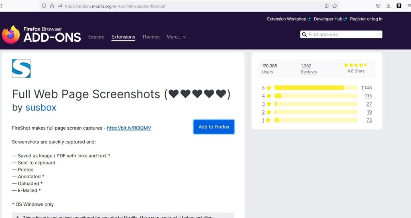
Task: Click the 4.6 Stars text
Action: tap(356, 71)
